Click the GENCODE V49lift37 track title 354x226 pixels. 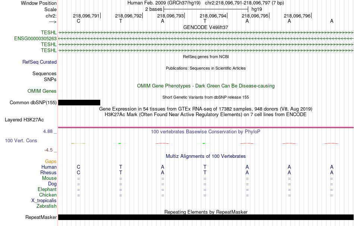click(206, 27)
